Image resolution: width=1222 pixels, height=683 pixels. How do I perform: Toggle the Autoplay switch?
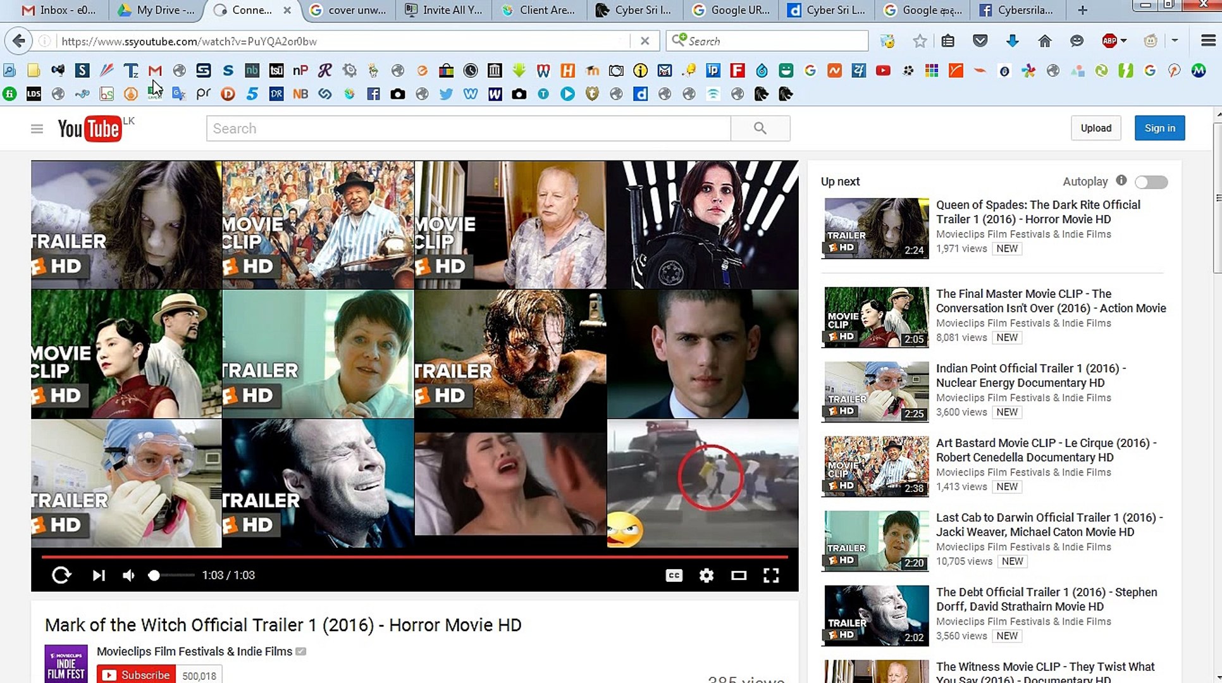1151,182
